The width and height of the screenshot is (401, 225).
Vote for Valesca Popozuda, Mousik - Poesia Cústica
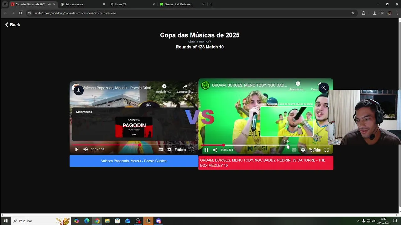coord(134,161)
